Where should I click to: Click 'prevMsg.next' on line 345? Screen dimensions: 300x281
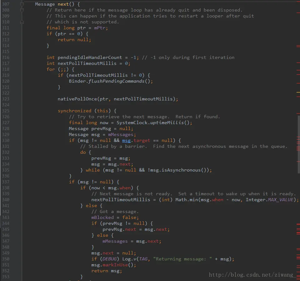pos(119,230)
